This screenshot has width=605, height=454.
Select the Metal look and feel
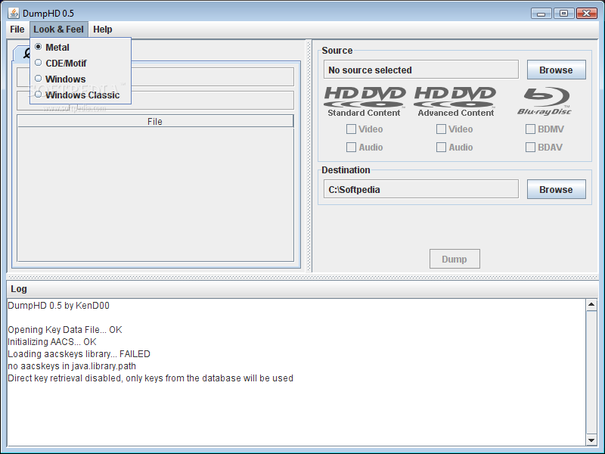point(80,47)
